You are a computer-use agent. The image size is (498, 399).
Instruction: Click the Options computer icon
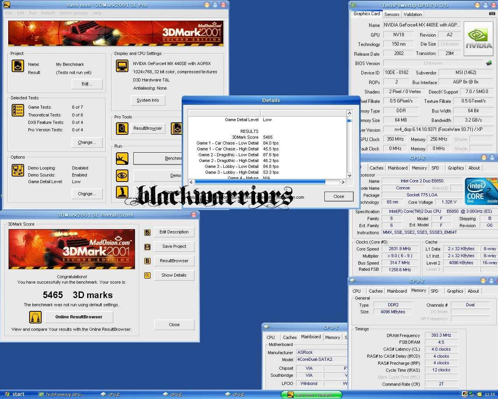(18, 171)
